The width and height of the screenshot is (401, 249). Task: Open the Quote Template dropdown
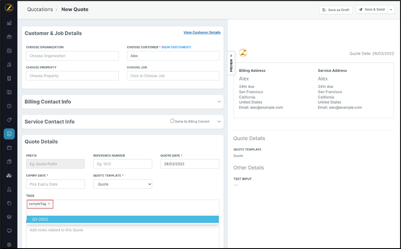pyautogui.click(x=123, y=184)
